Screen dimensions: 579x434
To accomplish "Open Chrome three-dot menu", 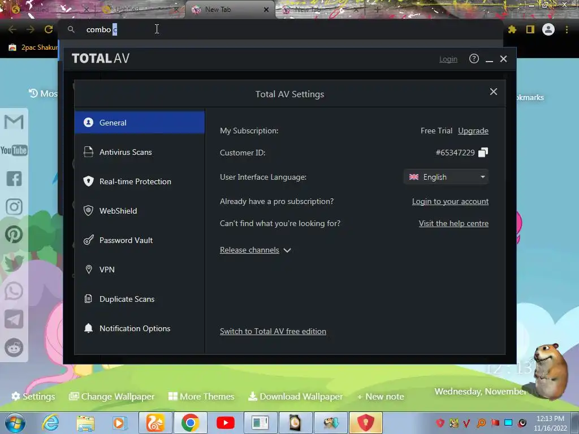I will click(567, 29).
